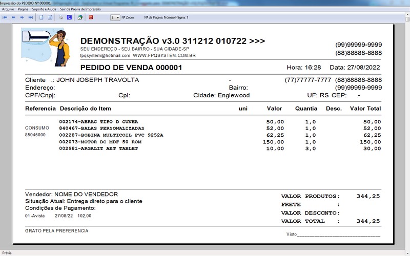Click the Nº da Página: Número Página: 1 label

[x=166, y=17]
